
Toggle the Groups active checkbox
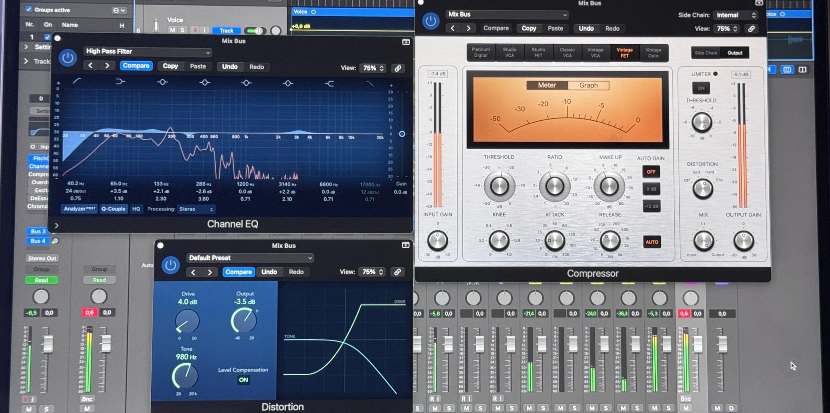(28, 9)
